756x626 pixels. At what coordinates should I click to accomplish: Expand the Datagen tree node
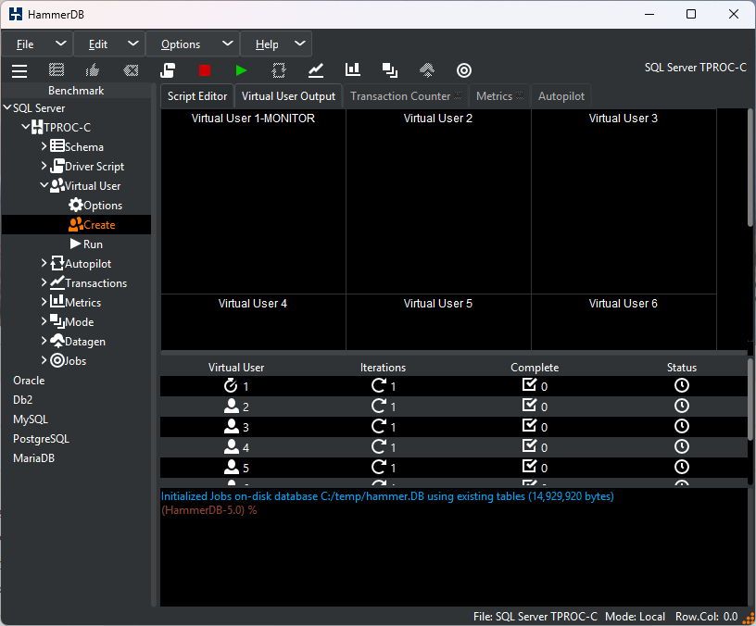tap(44, 341)
